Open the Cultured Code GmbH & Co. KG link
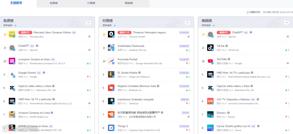The image size is (293, 134). tap(144, 130)
